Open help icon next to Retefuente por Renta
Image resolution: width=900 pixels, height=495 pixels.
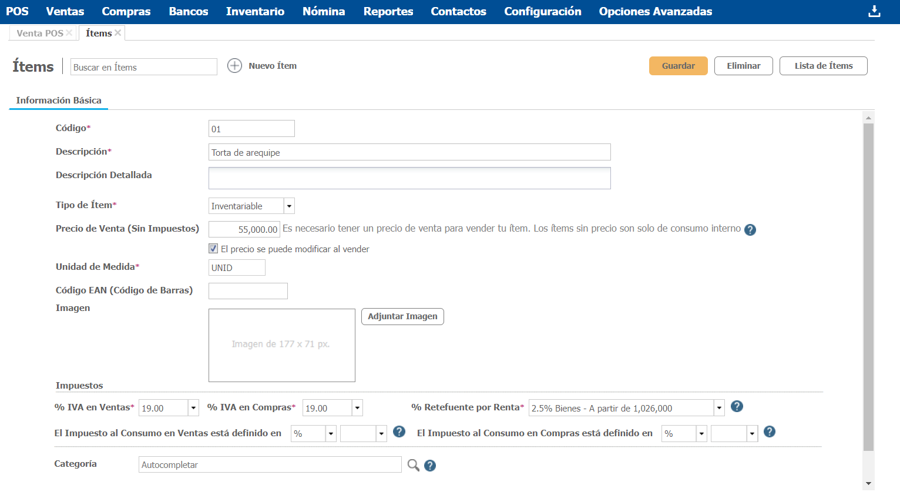[x=737, y=406]
